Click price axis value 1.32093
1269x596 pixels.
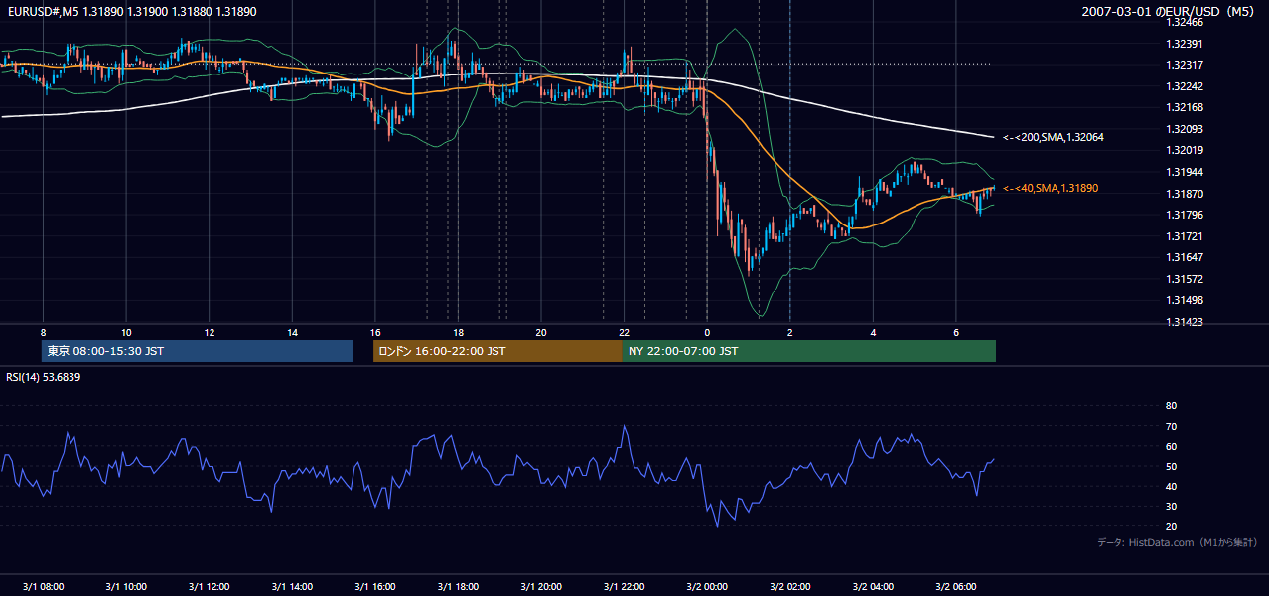[1185, 129]
